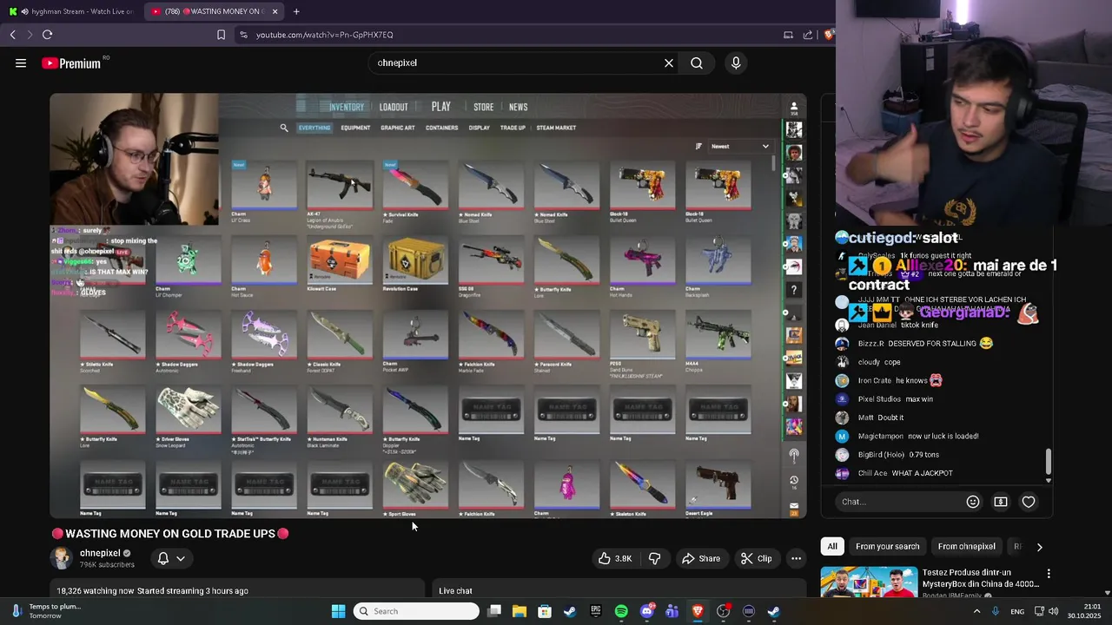Dislike the video with thumbs down

[655, 558]
